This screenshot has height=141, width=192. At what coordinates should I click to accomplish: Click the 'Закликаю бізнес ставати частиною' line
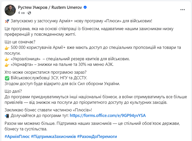pyautogui.click(x=49, y=110)
